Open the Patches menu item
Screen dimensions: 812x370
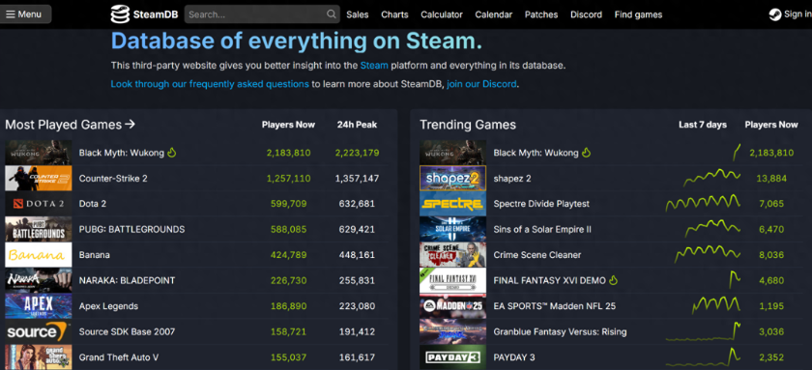click(541, 14)
